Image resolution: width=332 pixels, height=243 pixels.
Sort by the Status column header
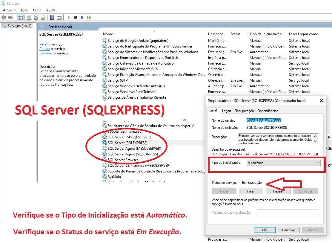[x=236, y=34]
